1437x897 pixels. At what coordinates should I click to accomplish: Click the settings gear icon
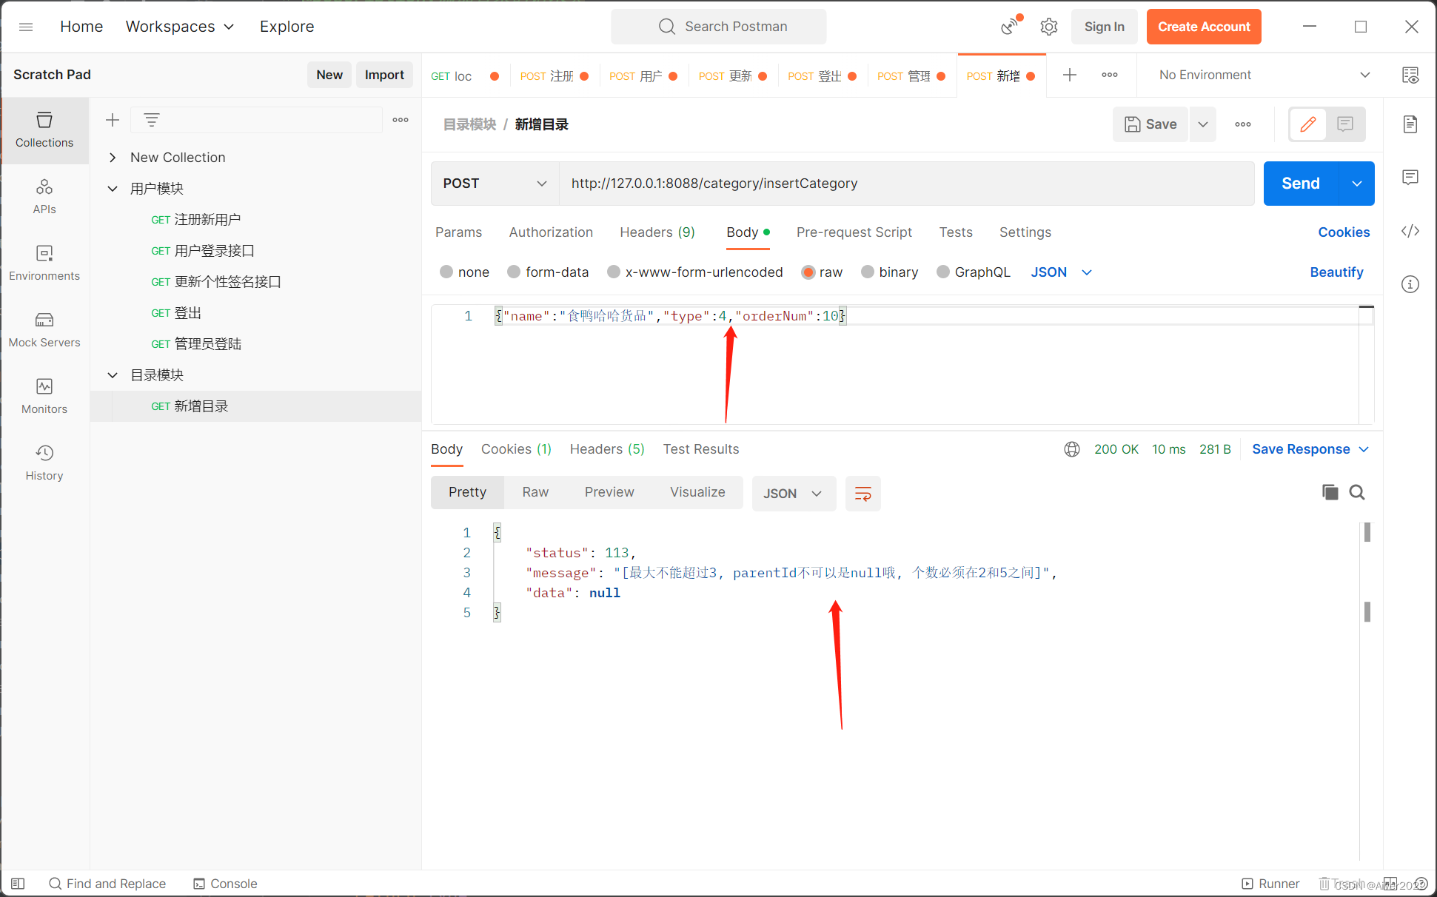coord(1048,27)
